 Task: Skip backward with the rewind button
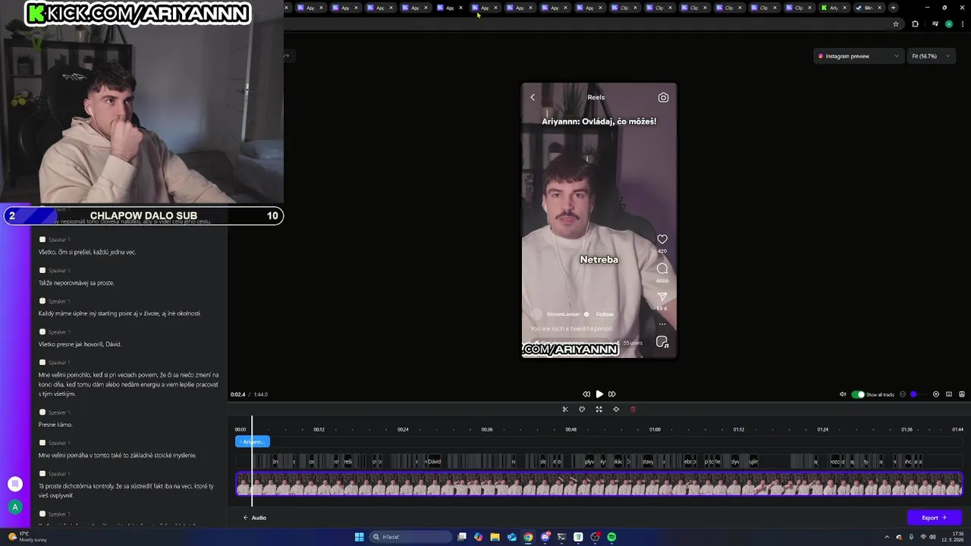click(586, 394)
